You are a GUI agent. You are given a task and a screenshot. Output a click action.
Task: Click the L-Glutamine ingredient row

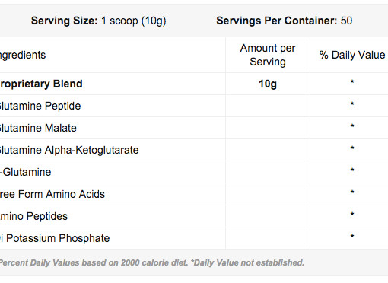194,172
